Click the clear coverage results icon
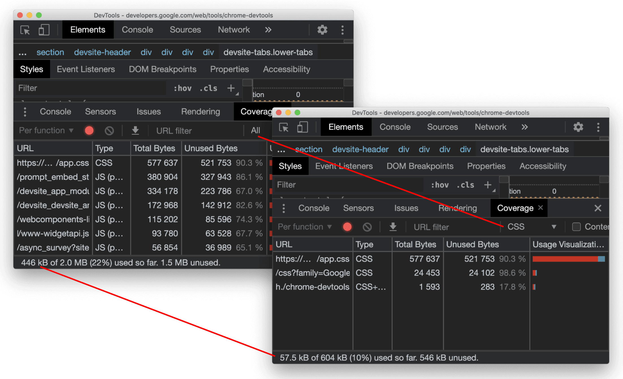623x379 pixels. click(x=367, y=228)
